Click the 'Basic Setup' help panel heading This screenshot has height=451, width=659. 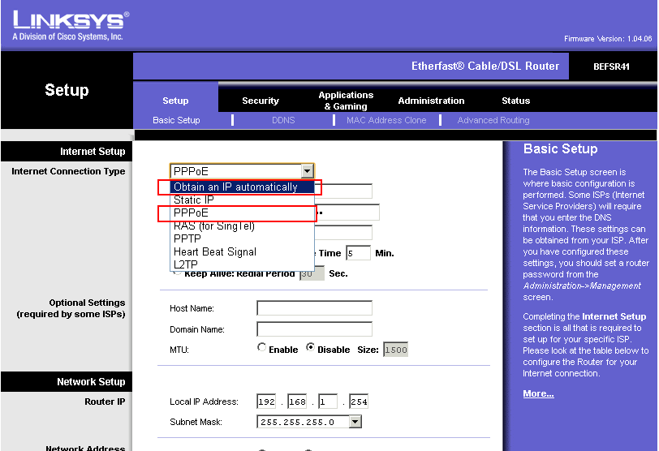[x=560, y=148]
